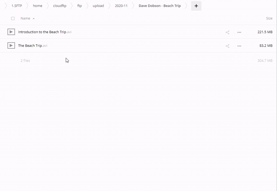Navigate to 1.SFTP breadcrumb
Image resolution: width=277 pixels, height=191 pixels.
(x=17, y=6)
